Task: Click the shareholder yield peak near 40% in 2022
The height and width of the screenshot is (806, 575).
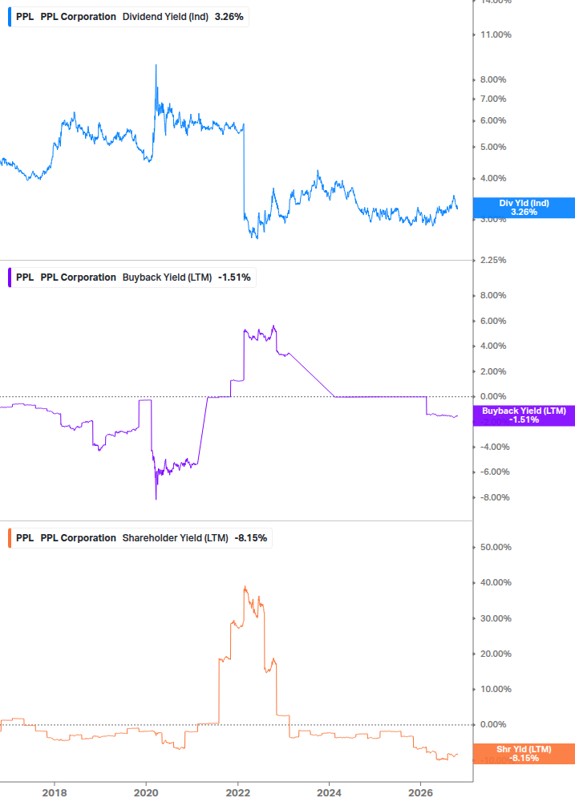Action: pos(245,586)
